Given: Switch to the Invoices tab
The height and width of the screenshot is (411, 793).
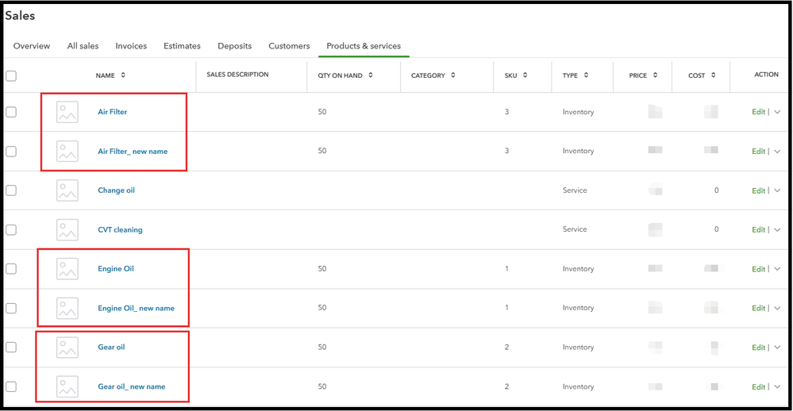Looking at the screenshot, I should 131,46.
